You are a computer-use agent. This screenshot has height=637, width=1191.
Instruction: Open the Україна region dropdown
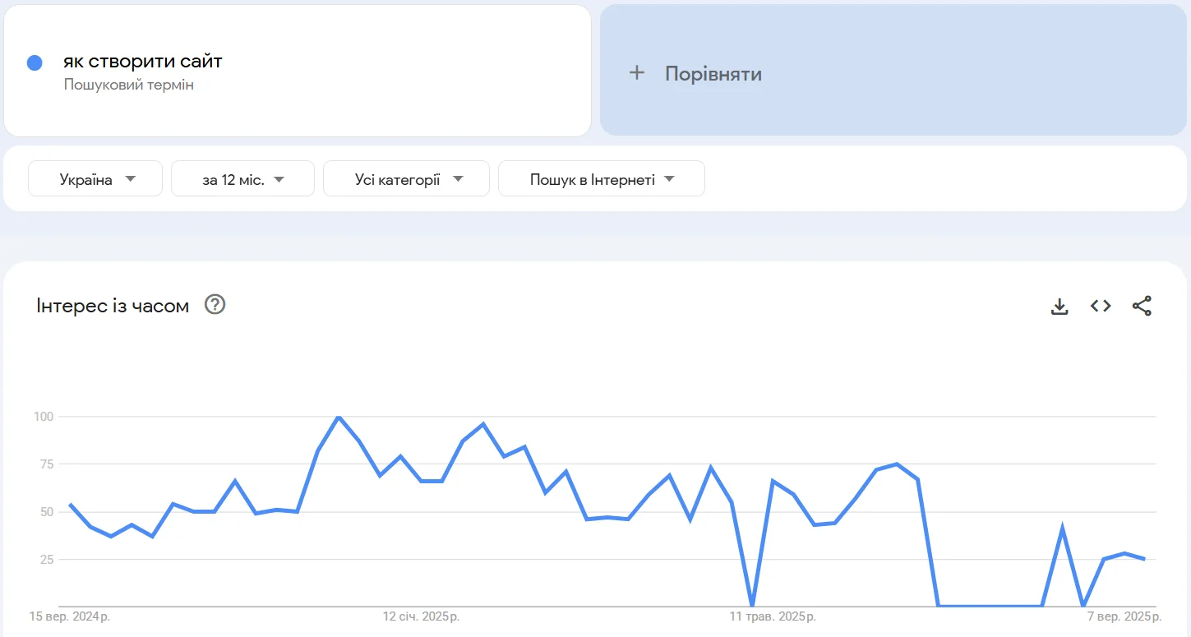click(x=95, y=179)
